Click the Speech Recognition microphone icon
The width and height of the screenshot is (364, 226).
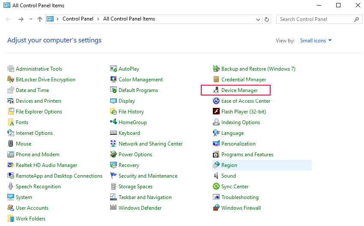click(x=11, y=186)
